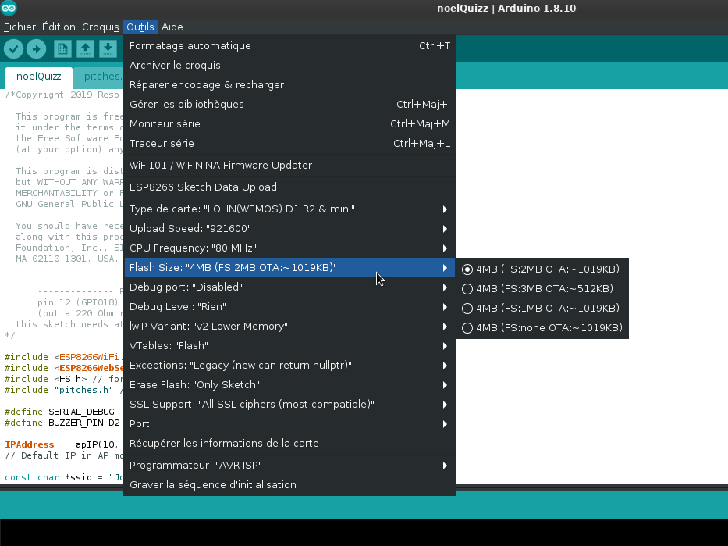The image size is (728, 546).
Task: Choose Graver la séquence d'initialisation
Action: [x=289, y=484]
